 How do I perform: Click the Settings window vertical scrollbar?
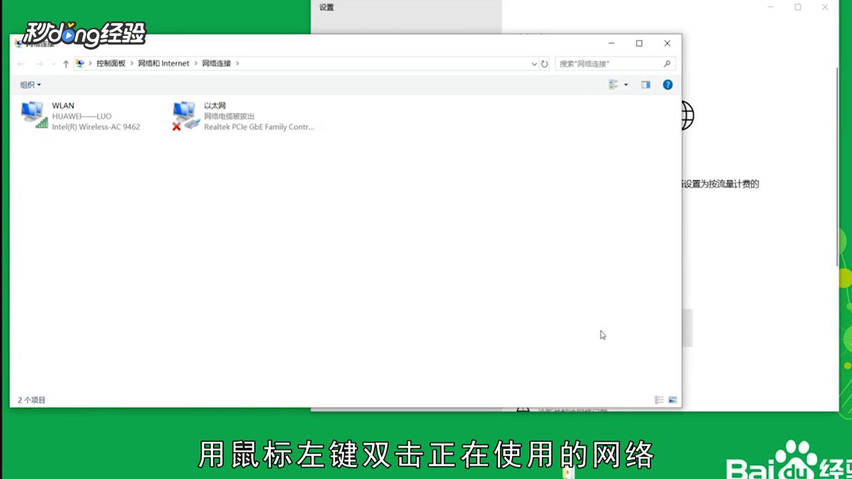pyautogui.click(x=837, y=166)
